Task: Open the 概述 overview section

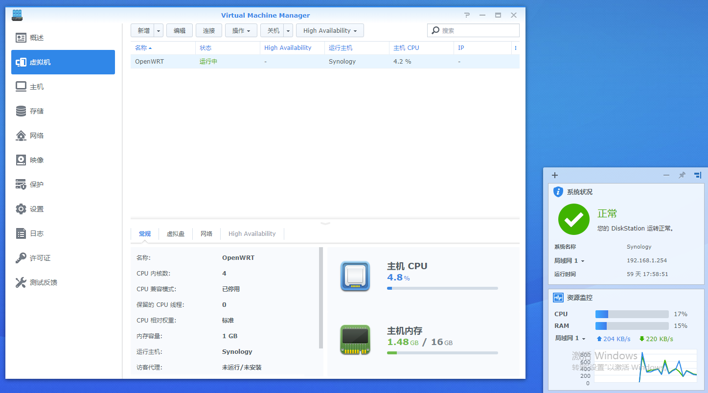Action: pos(63,38)
